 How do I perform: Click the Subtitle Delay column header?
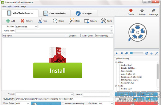[103, 36]
